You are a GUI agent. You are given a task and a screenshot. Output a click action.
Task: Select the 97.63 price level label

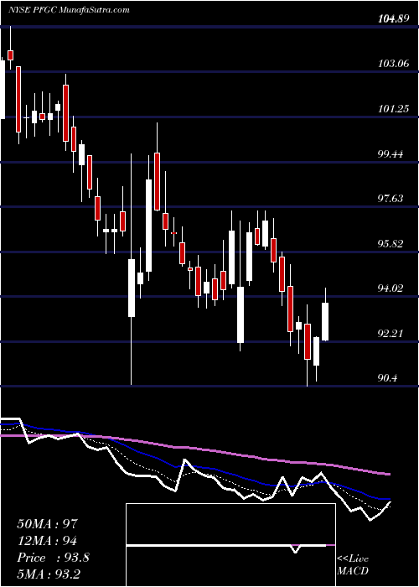click(x=391, y=199)
